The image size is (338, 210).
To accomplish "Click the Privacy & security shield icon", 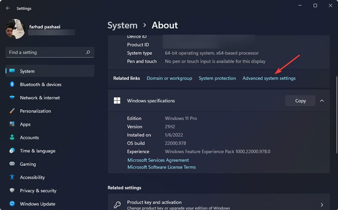I will pos(12,190).
